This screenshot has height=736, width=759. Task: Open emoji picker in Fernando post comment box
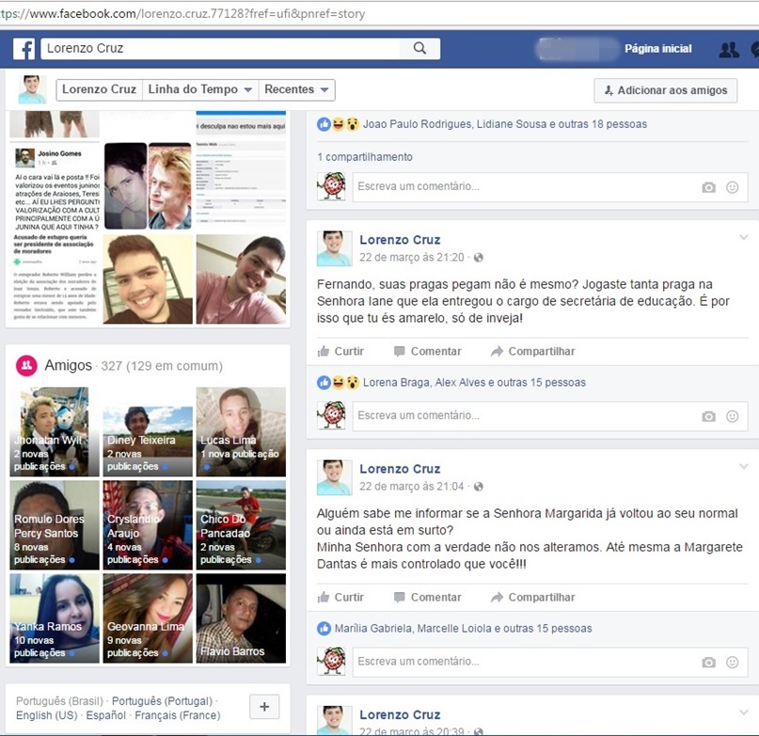click(x=733, y=416)
